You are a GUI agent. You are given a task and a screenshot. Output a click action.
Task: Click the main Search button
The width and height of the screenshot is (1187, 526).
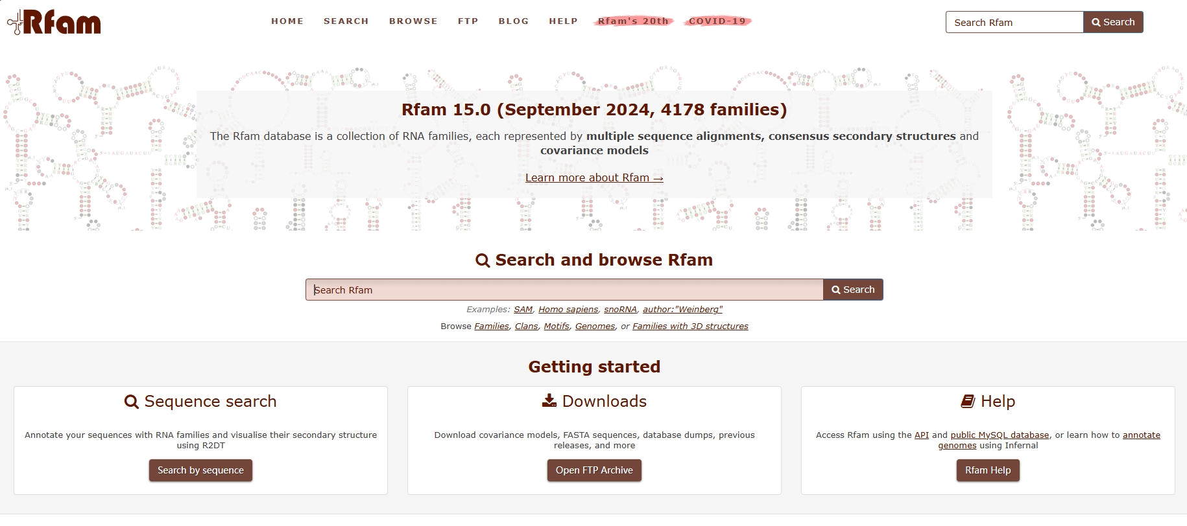pos(853,290)
